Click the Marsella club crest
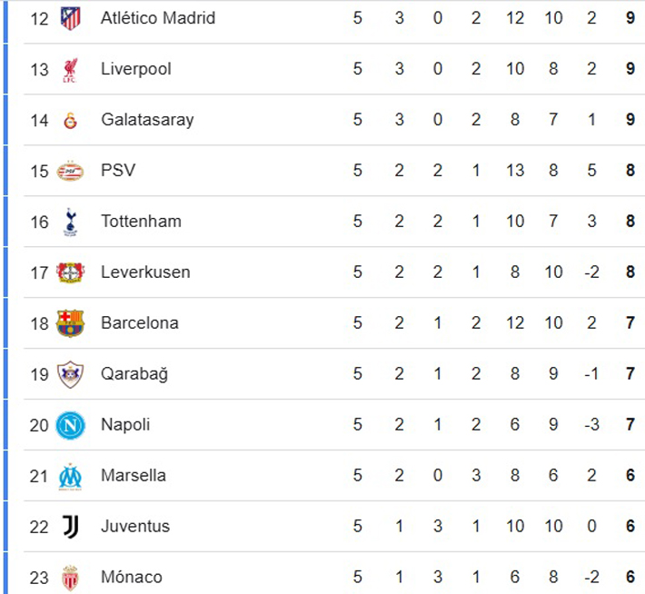The image size is (645, 594). (70, 476)
